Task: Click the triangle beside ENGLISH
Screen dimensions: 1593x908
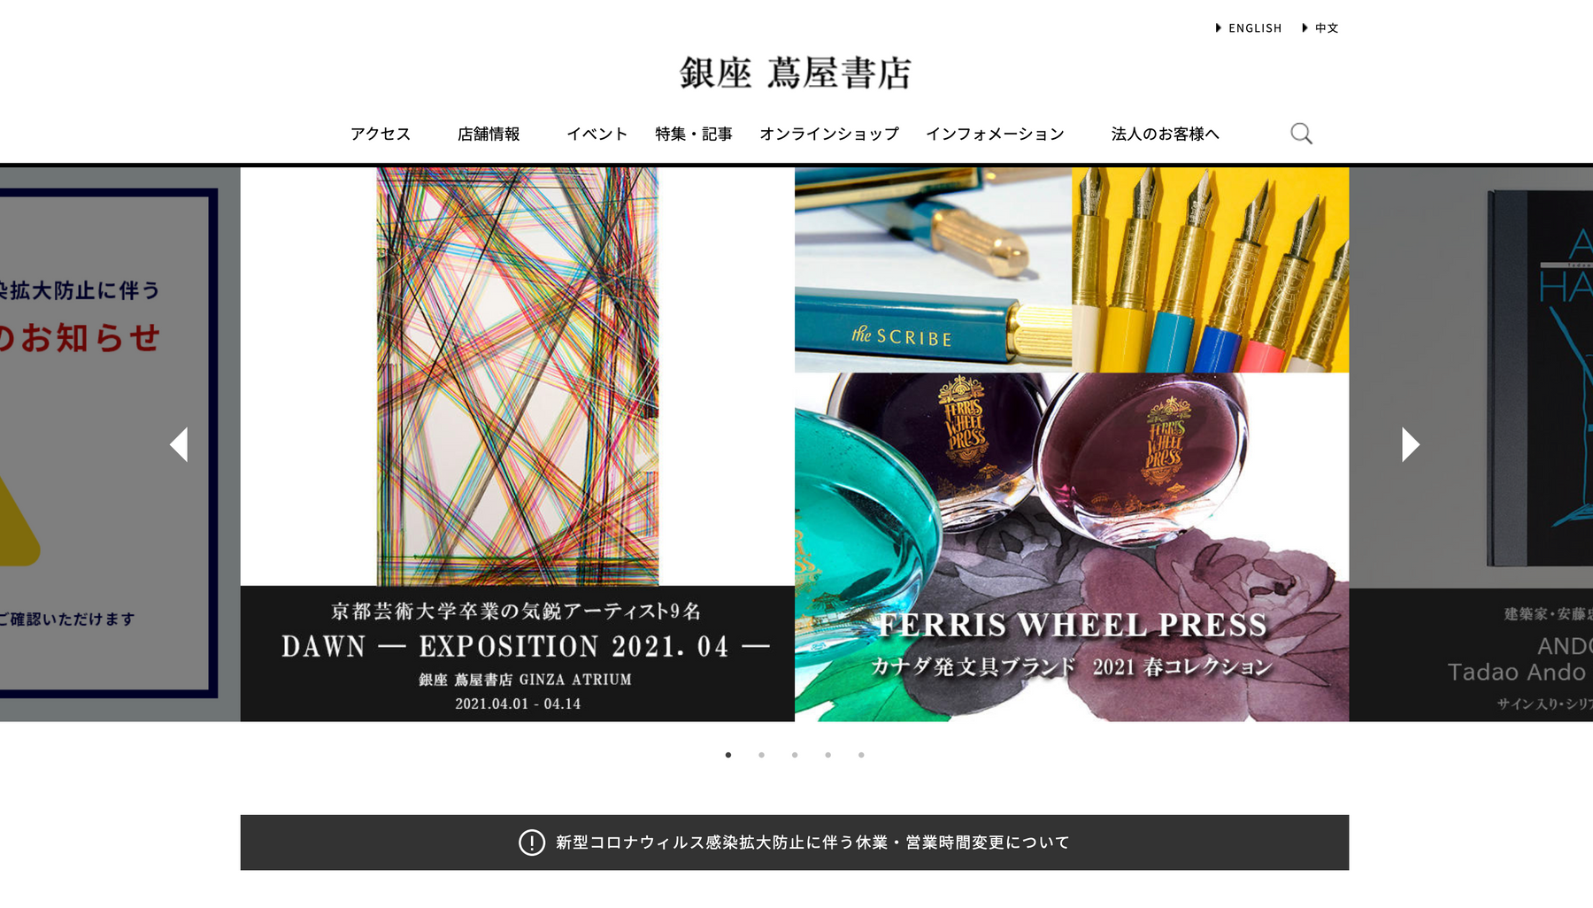Action: tap(1219, 28)
